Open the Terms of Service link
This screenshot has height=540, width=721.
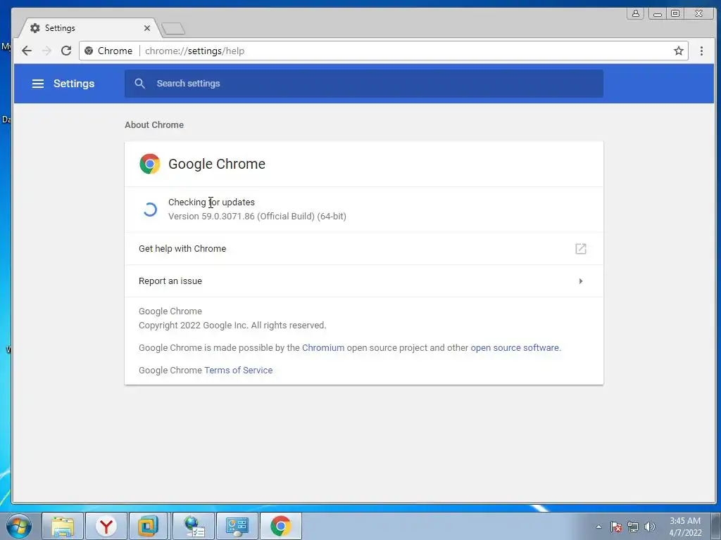click(x=238, y=370)
